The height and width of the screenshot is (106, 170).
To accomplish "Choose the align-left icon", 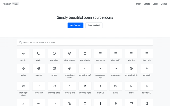I will [x=131, y=54].
